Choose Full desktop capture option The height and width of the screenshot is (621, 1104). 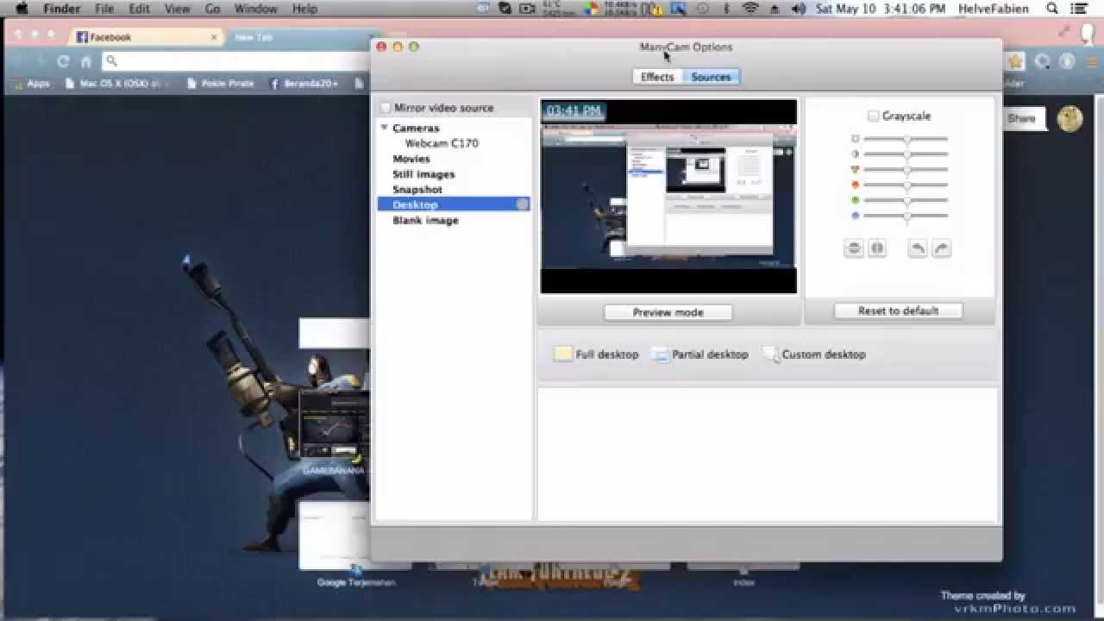tap(596, 354)
